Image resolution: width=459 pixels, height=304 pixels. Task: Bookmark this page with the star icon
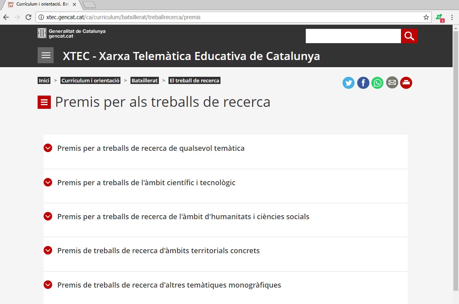point(426,17)
